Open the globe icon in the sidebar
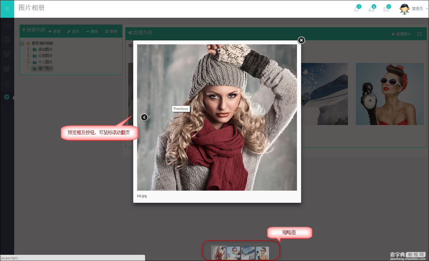429x261 pixels. (x=7, y=40)
